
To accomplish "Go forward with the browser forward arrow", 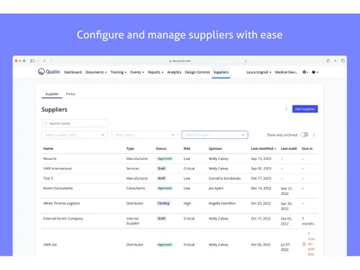I will pyautogui.click(x=51, y=60).
